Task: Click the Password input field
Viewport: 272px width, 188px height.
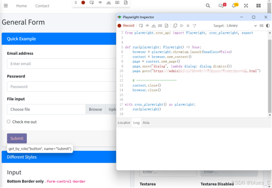Action: click(61, 87)
